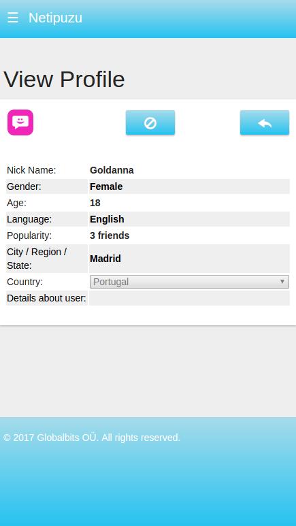
Task: Click the Popularity label
Action: click(29, 236)
